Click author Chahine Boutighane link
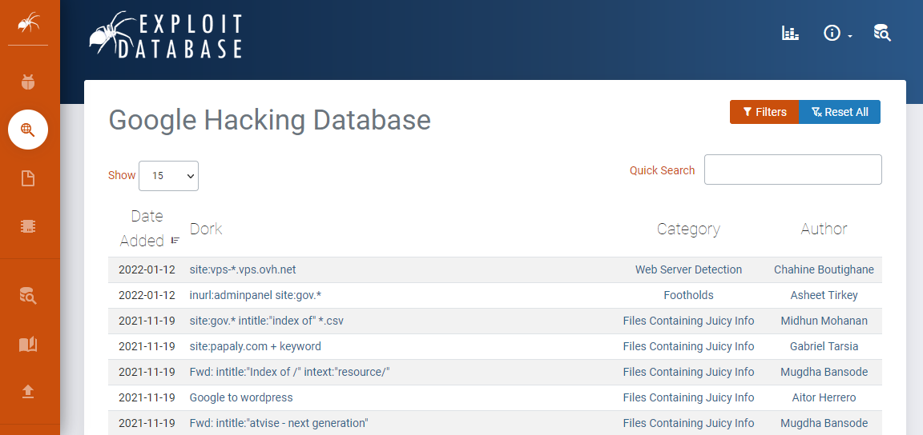 [x=824, y=269]
